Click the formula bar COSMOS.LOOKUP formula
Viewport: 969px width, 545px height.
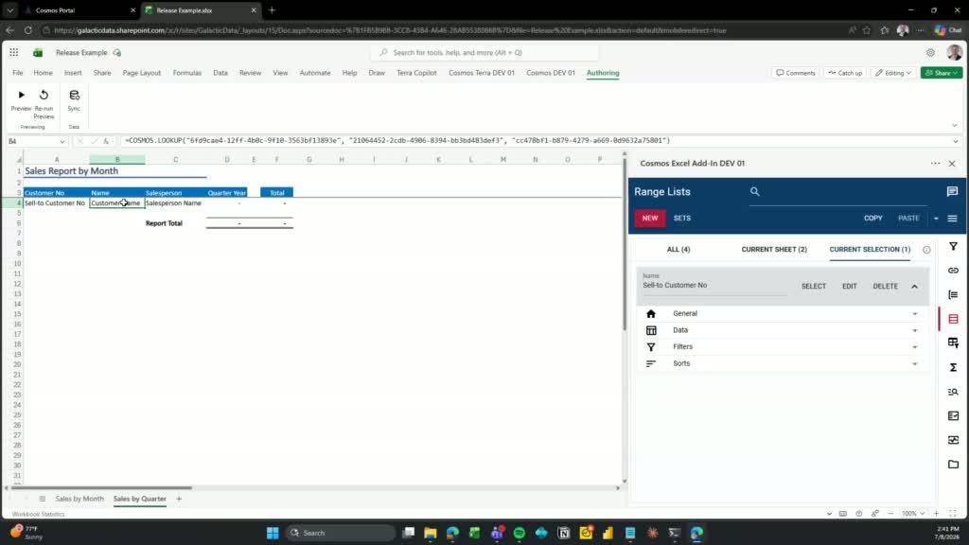tap(397, 141)
